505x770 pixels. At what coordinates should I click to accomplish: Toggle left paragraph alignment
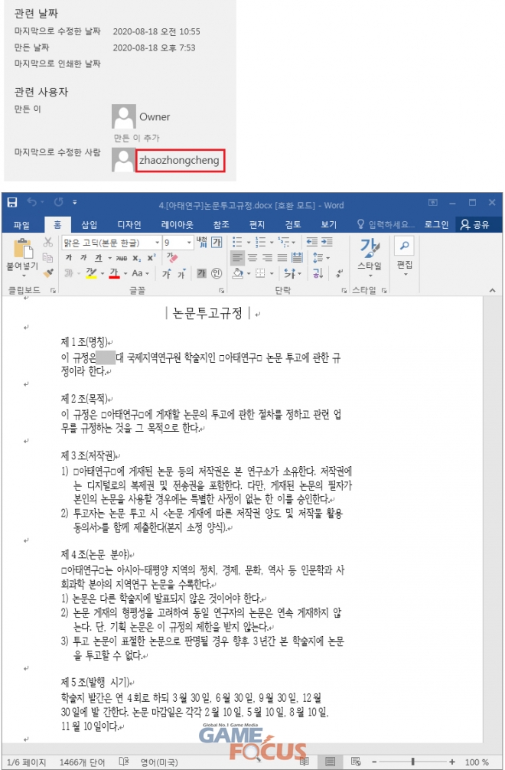pos(238,258)
